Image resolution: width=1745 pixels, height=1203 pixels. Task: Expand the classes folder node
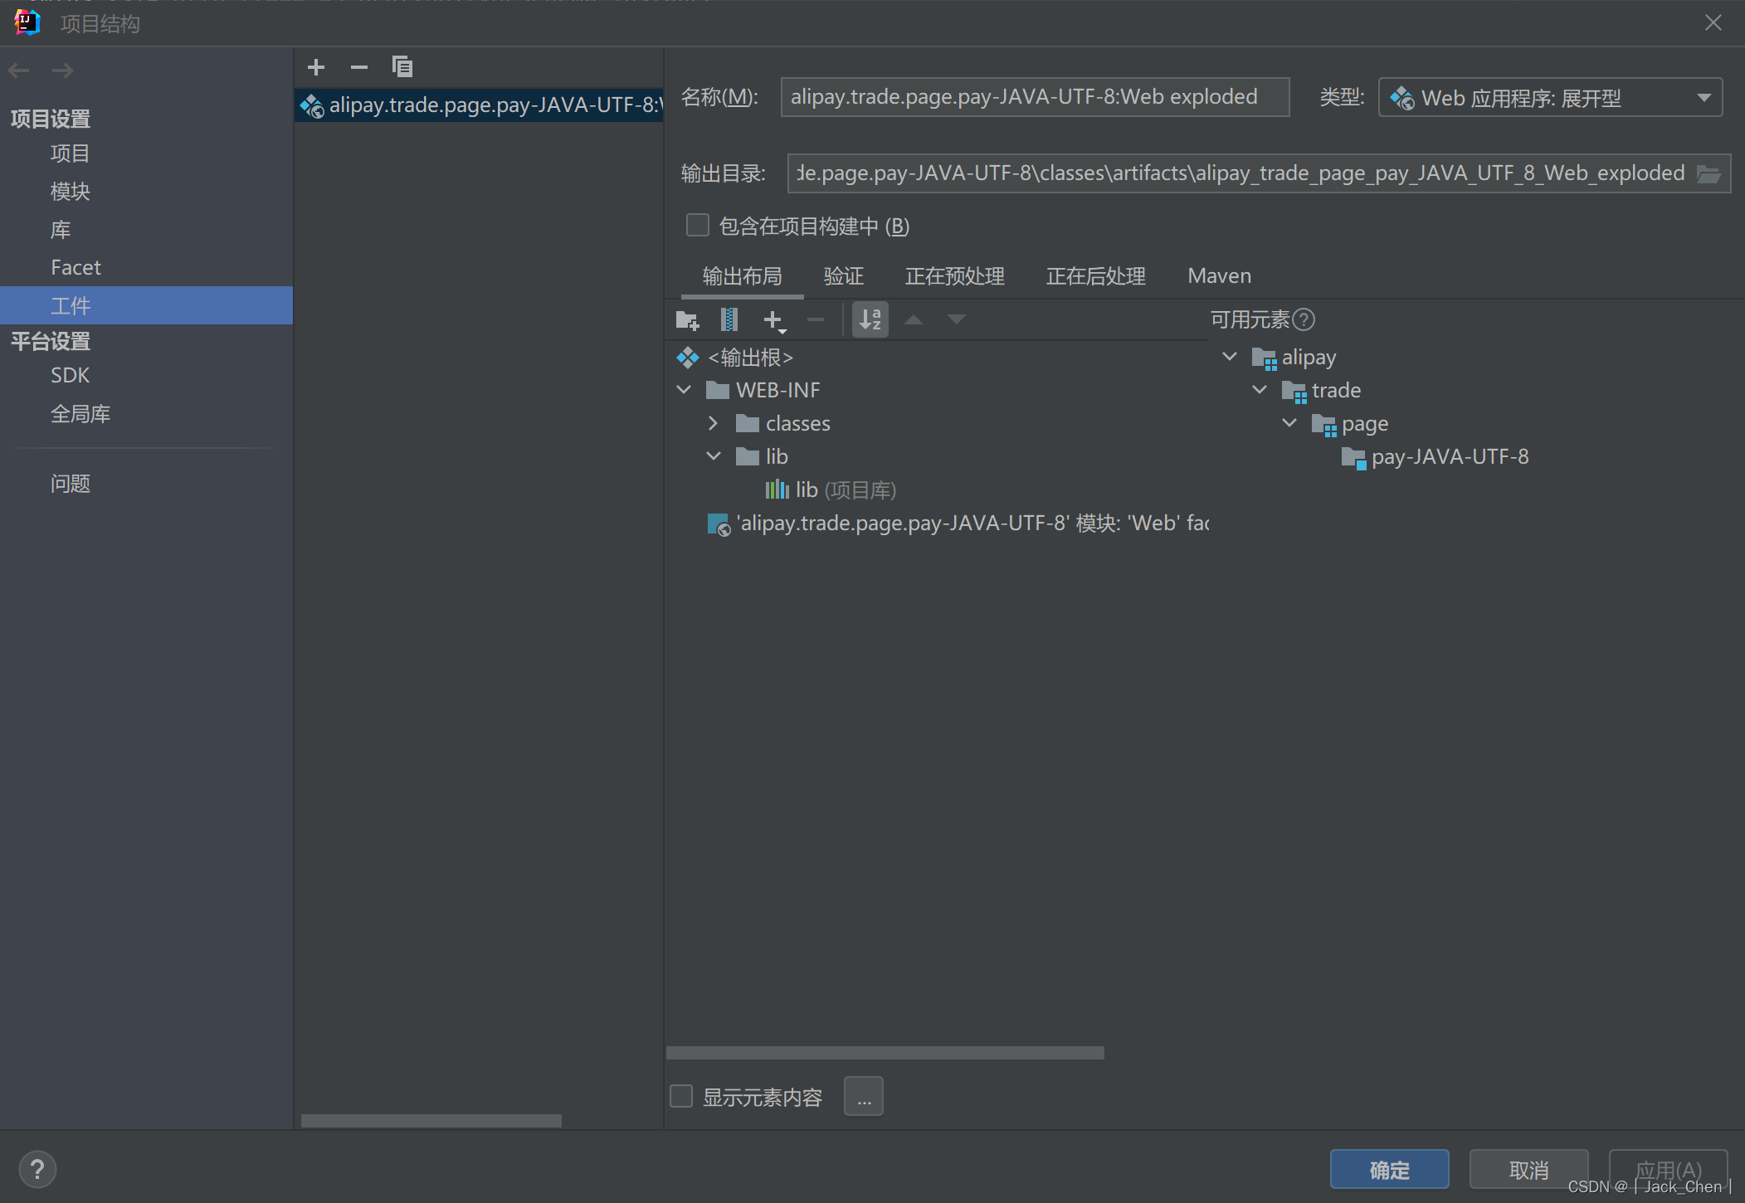click(x=713, y=423)
